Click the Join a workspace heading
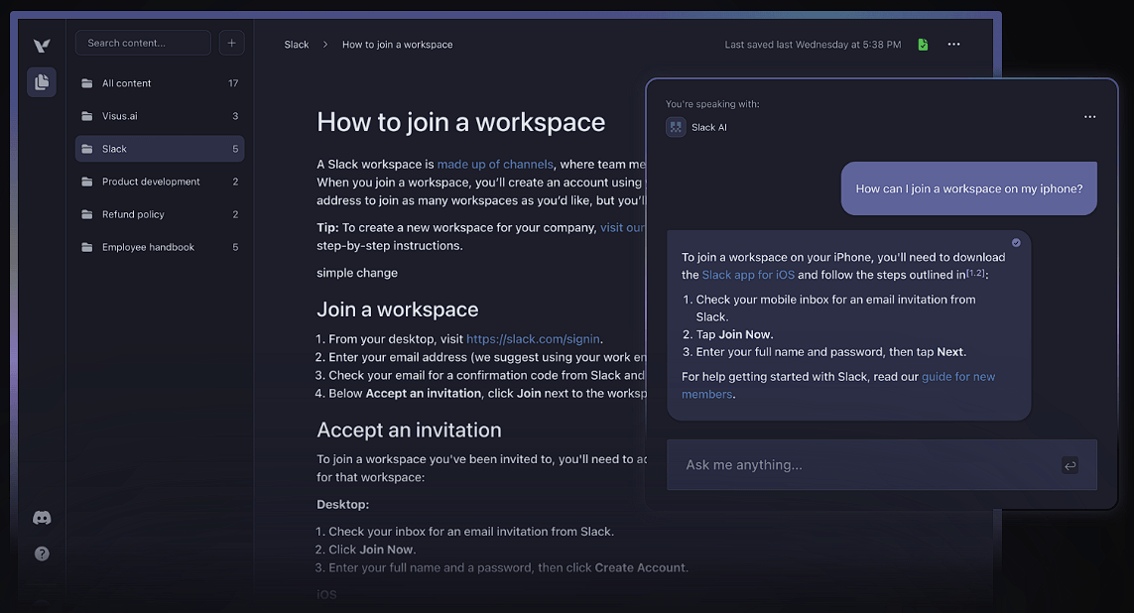The height and width of the screenshot is (613, 1134). 397,309
